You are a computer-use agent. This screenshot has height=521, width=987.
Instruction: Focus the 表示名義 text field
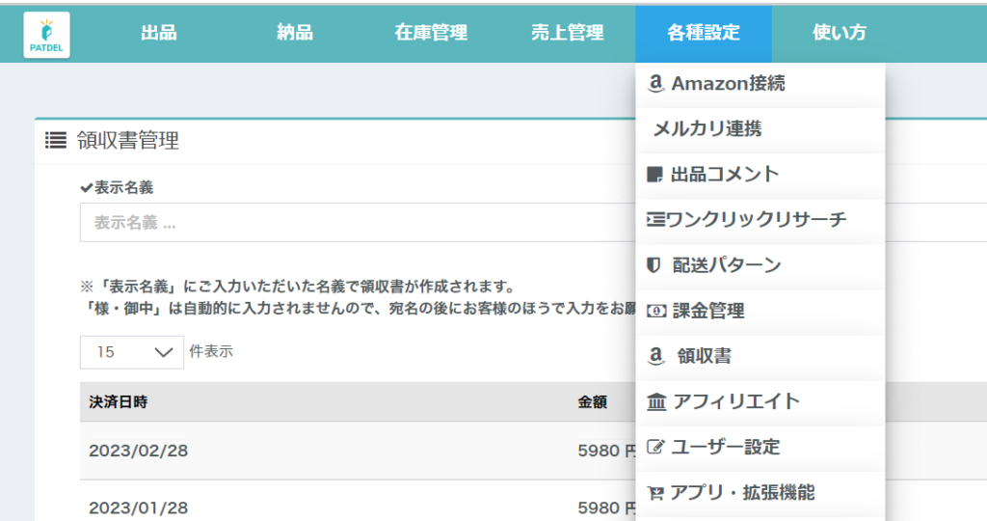(357, 222)
